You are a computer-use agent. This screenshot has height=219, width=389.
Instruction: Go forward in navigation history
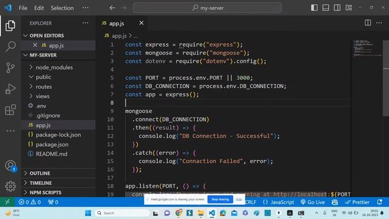pos(123,8)
